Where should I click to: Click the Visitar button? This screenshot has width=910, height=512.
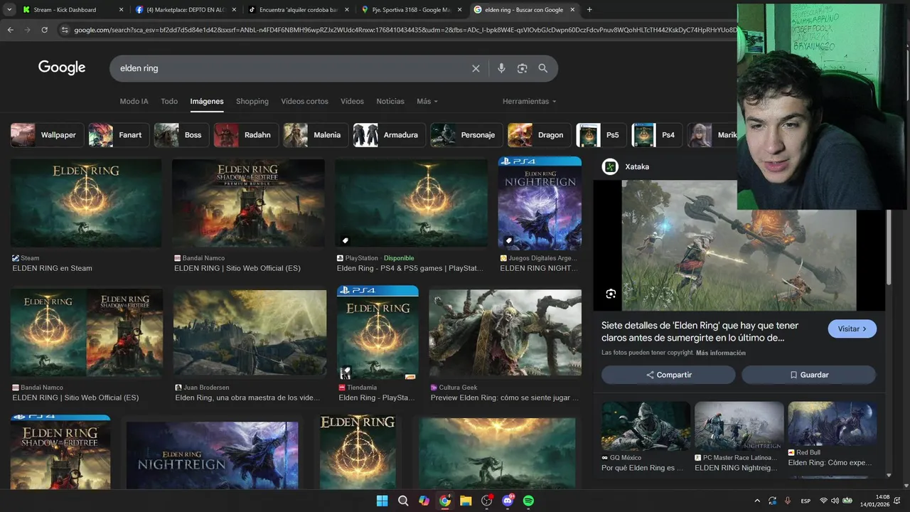852,329
